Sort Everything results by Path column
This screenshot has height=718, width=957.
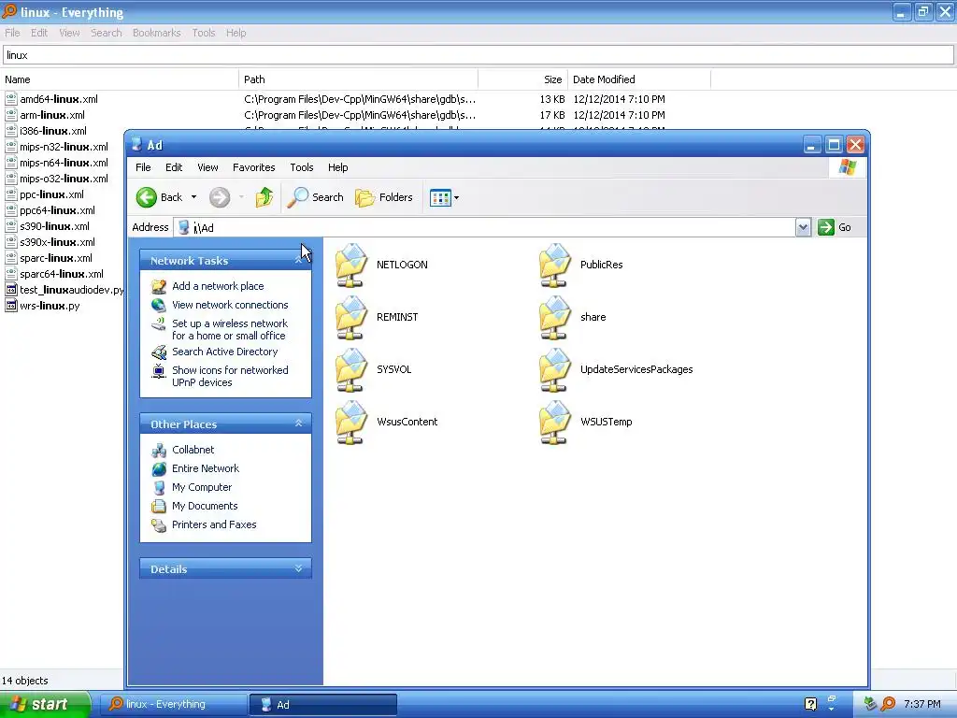click(358, 79)
